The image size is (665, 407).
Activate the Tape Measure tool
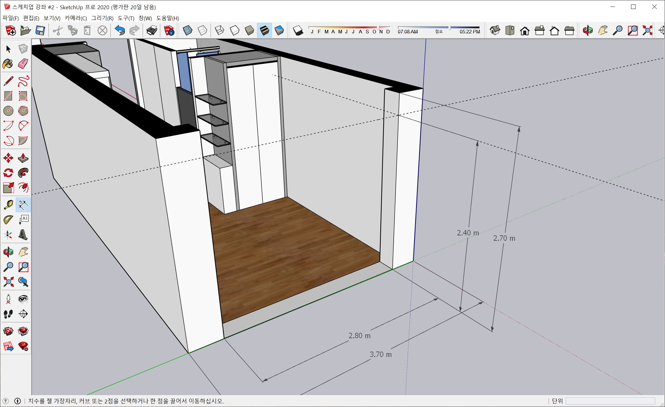click(8, 205)
